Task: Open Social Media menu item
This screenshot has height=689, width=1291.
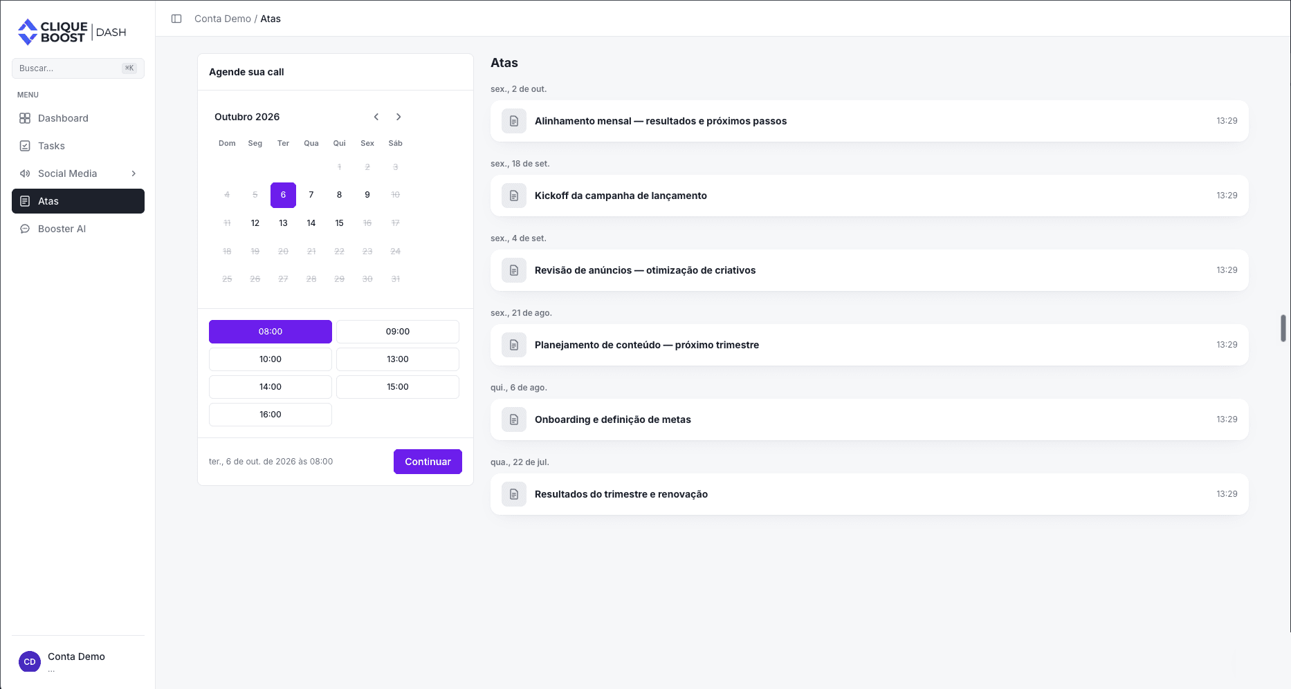Action: pos(78,173)
